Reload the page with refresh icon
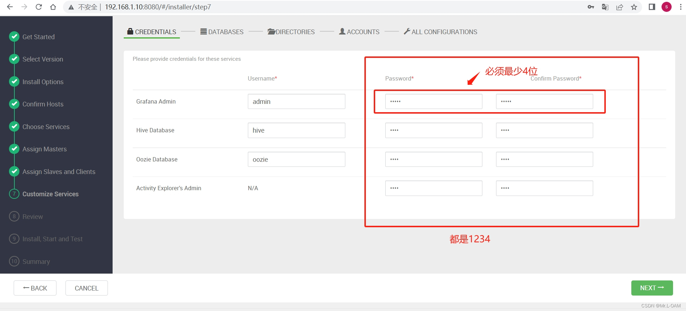The image size is (686, 311). tap(39, 7)
